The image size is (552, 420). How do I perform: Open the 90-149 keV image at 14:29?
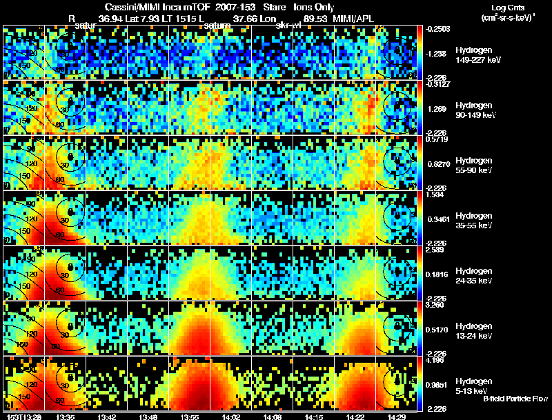point(396,108)
